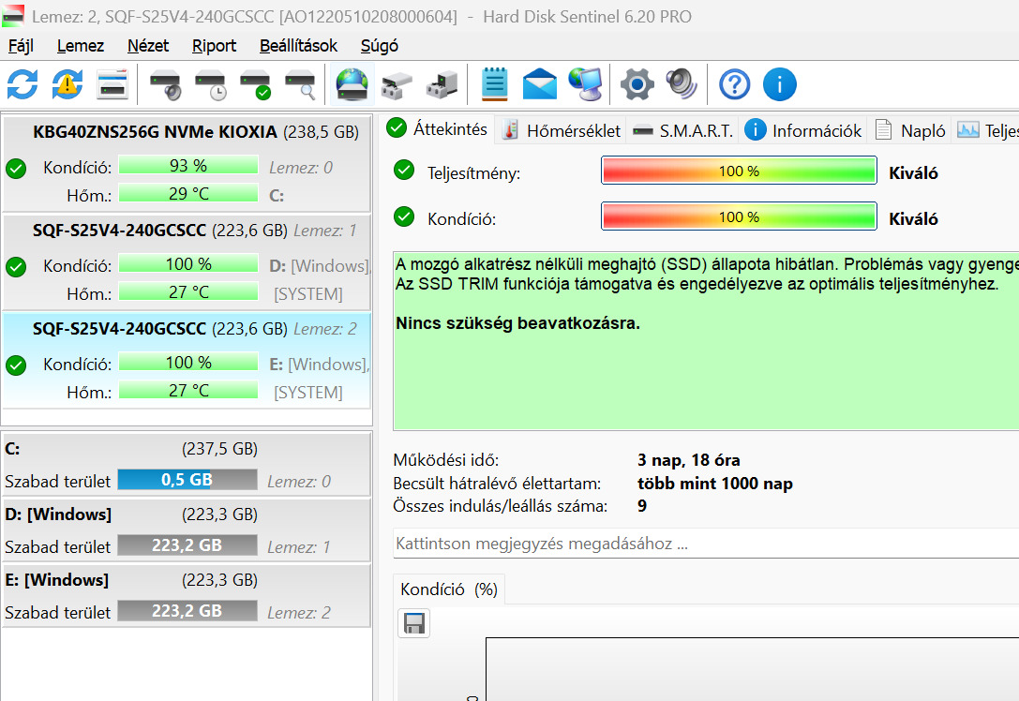Open the Riport menu
1019x701 pixels.
point(214,46)
